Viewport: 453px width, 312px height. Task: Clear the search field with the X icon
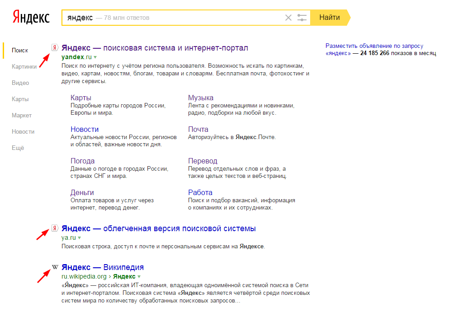pos(288,18)
